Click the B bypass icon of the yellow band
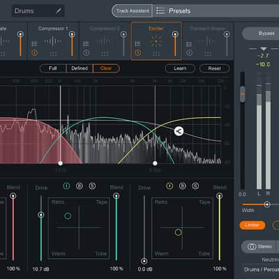The image size is (279, 279). coord(183,186)
